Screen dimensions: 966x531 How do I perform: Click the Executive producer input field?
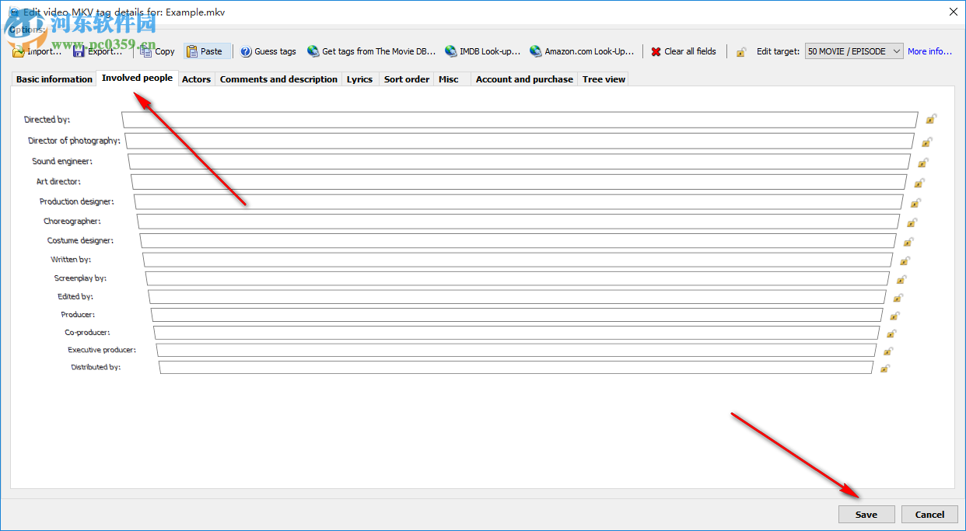[x=516, y=350]
